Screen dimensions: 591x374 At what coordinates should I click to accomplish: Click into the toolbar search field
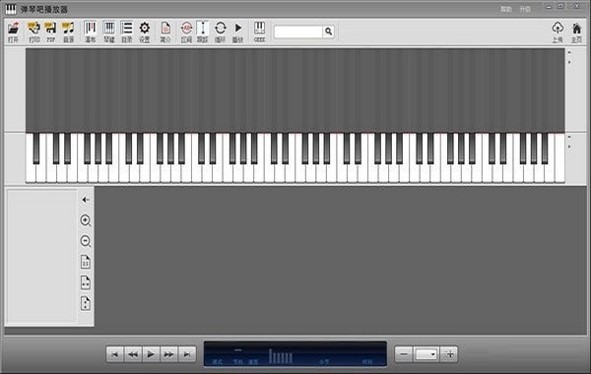click(298, 31)
